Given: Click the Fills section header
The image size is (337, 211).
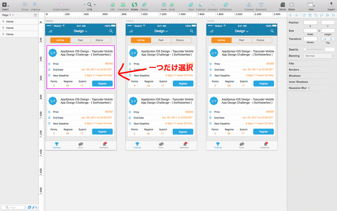Looking at the screenshot, I should (x=292, y=63).
